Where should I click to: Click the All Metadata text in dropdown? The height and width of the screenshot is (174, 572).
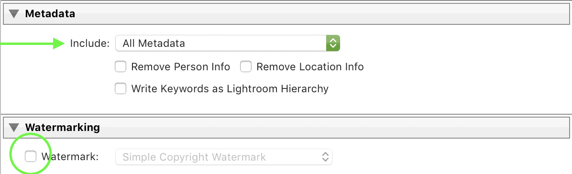coord(154,43)
